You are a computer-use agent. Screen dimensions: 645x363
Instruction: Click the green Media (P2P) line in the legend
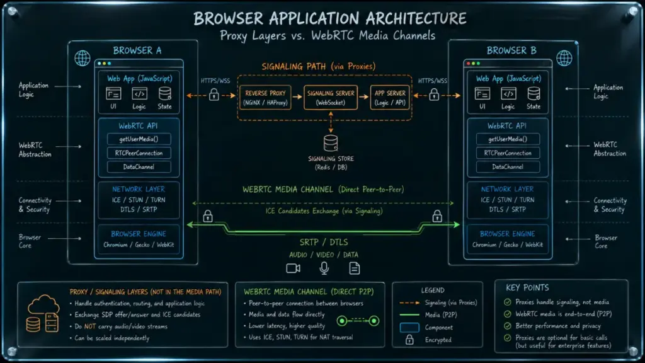[409, 315]
